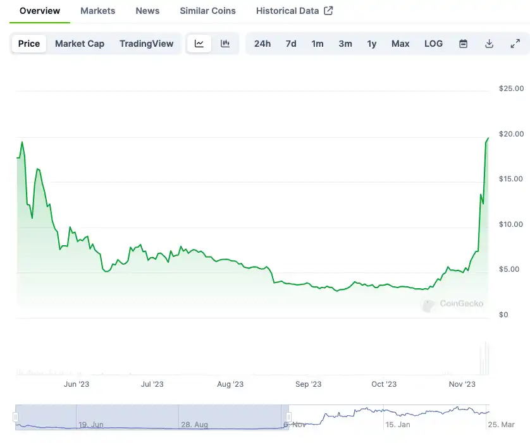Set time range to 7d
The width and height of the screenshot is (530, 443).
click(291, 44)
